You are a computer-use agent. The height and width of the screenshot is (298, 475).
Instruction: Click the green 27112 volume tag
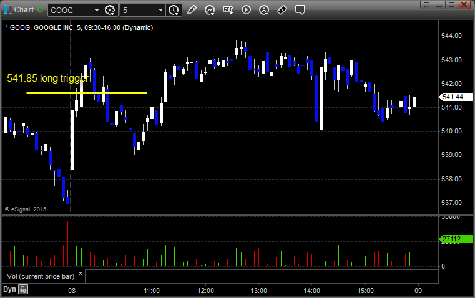pos(456,239)
